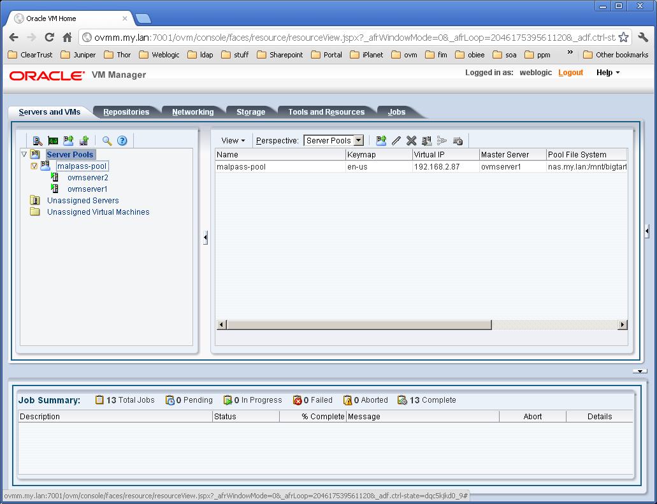Screen dimensions: 657x504
Task: Open the View dropdown menu
Action: 233,140
